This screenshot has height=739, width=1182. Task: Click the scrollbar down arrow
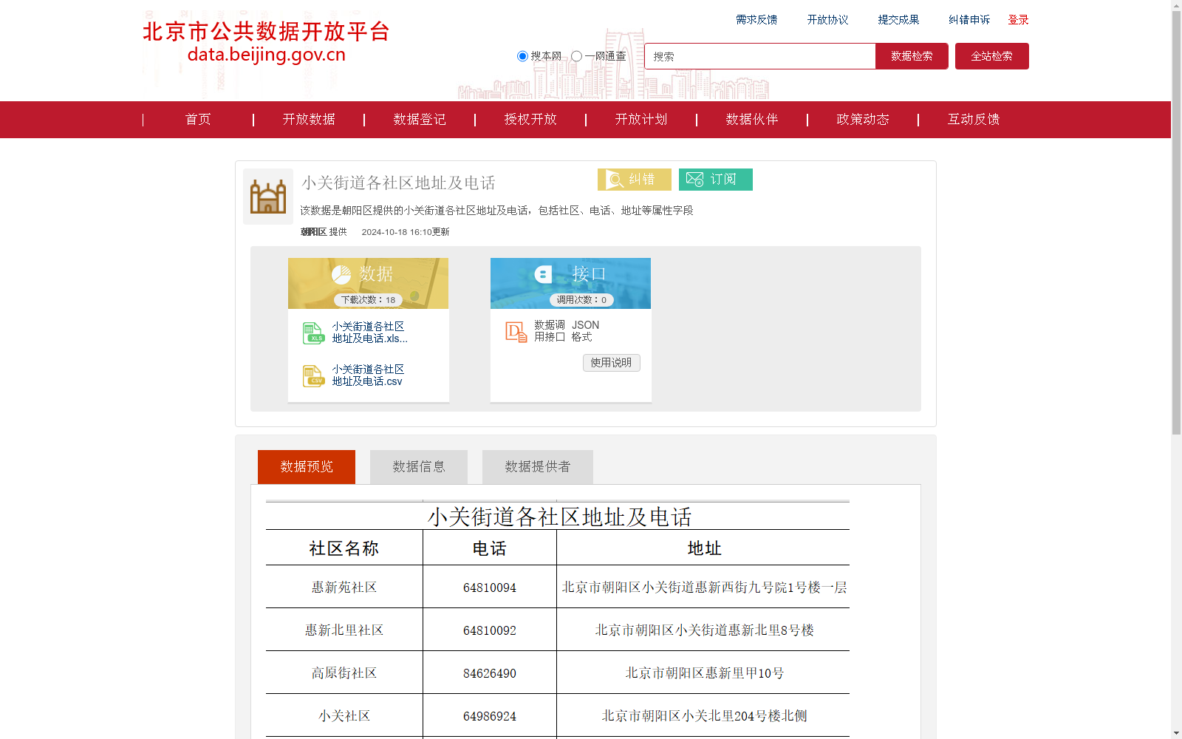(x=1176, y=733)
